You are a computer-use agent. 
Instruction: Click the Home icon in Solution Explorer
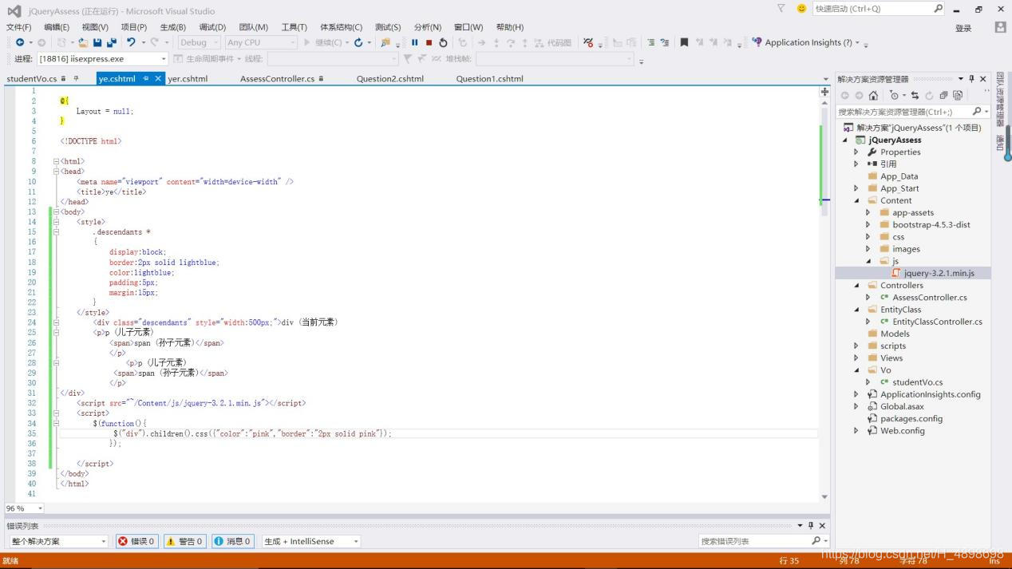(x=873, y=96)
